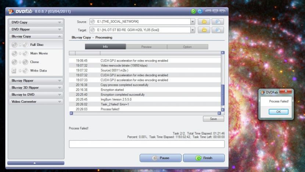Switch to the Option tab
The image size is (305, 172).
[x=187, y=47]
